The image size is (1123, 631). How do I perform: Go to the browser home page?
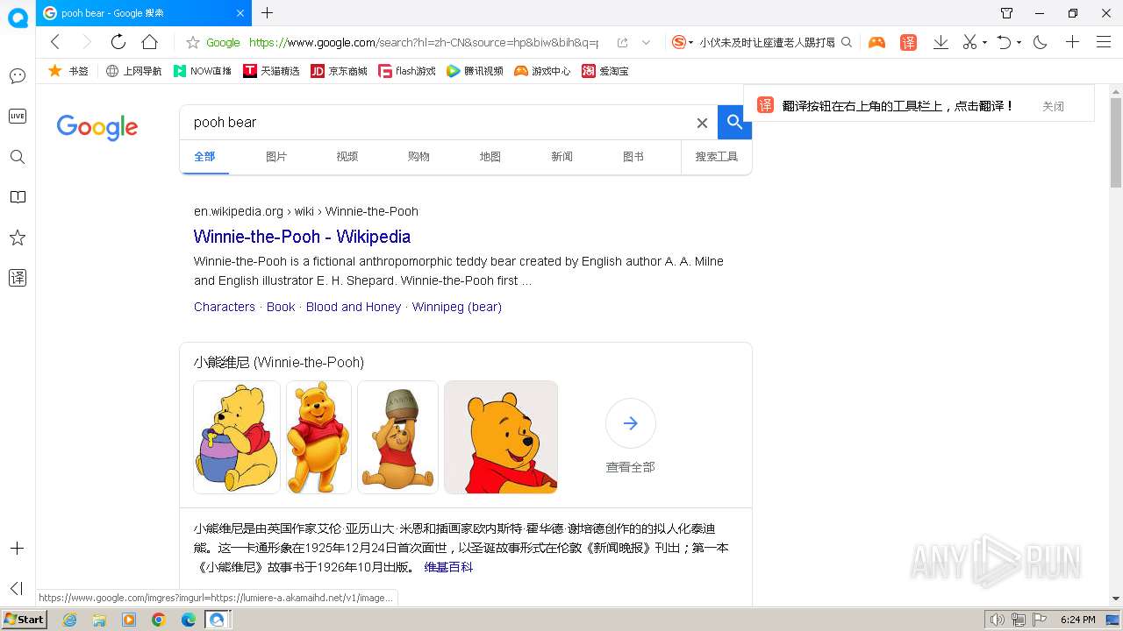tap(149, 42)
